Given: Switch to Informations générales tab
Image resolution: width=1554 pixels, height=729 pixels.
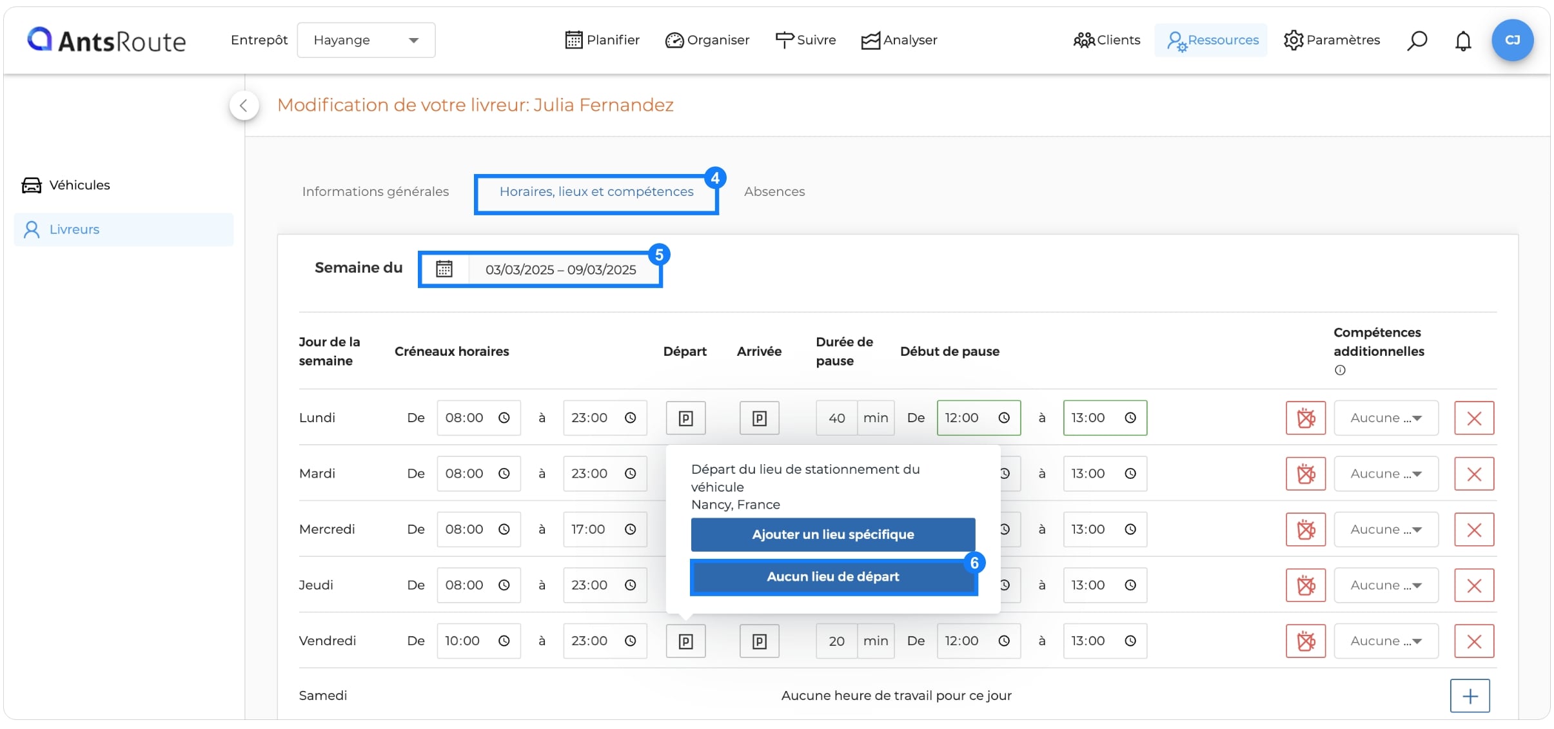Looking at the screenshot, I should 375,191.
